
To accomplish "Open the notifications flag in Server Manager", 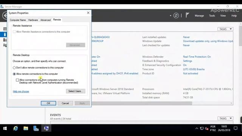I will point(188,15).
